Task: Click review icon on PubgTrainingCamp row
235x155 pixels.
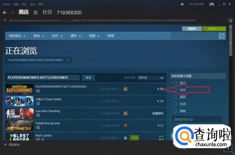Action: pyautogui.click(x=125, y=126)
